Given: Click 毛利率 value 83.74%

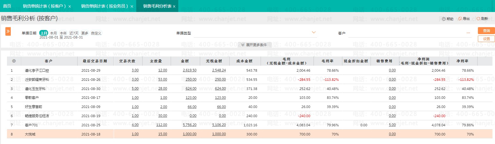Looking at the screenshot, I should [x=333, y=98].
